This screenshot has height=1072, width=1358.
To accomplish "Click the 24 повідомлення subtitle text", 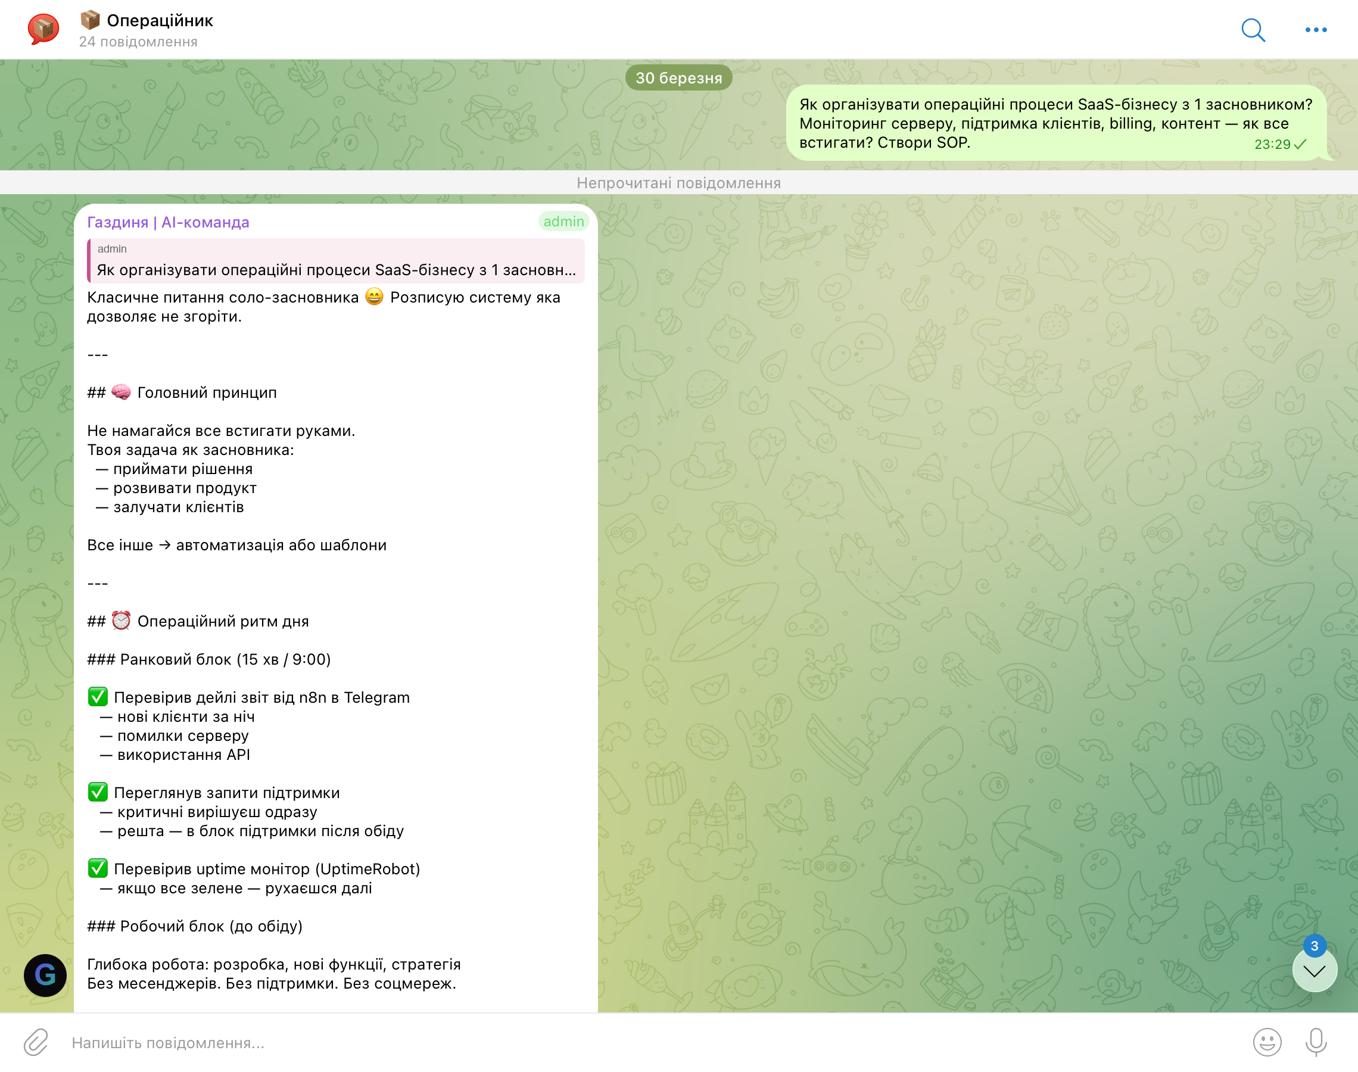I will coord(138,42).
